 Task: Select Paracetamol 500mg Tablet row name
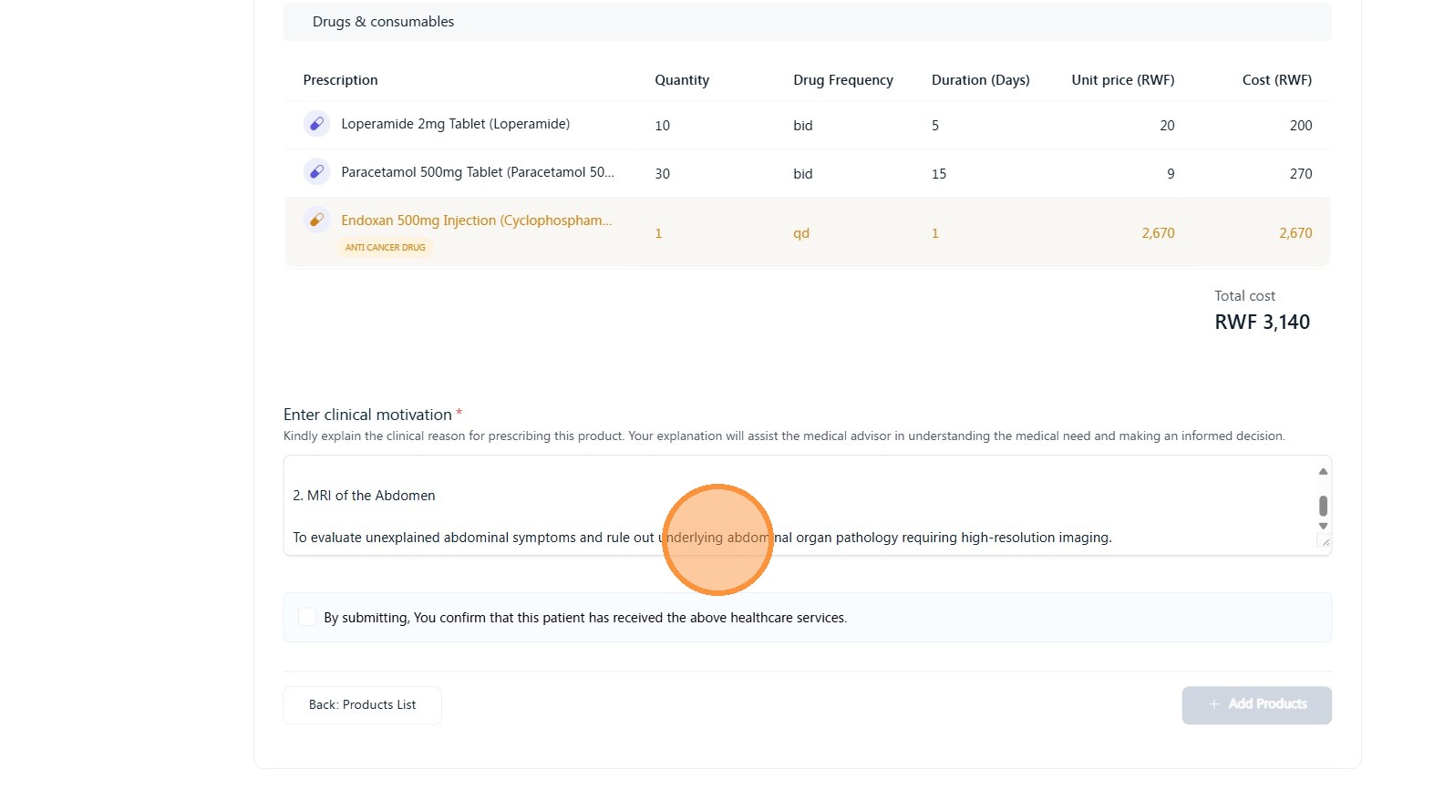click(478, 172)
